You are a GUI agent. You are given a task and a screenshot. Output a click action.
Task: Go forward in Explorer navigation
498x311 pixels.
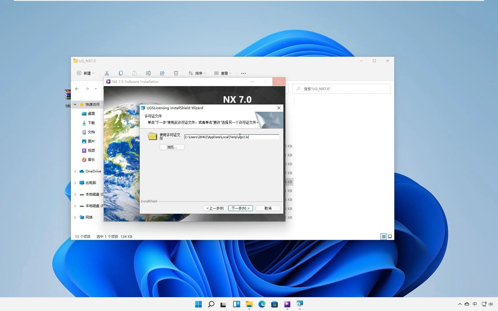pyautogui.click(x=87, y=89)
